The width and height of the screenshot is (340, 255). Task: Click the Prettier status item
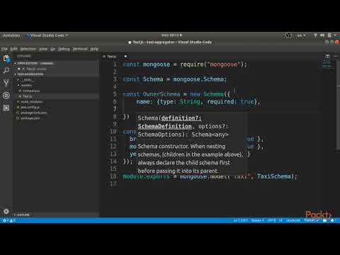coord(311,220)
